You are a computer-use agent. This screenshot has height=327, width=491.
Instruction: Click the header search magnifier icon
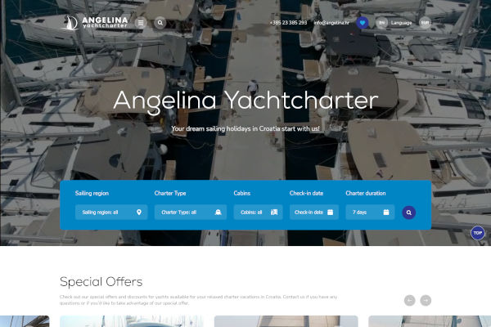pos(160,23)
